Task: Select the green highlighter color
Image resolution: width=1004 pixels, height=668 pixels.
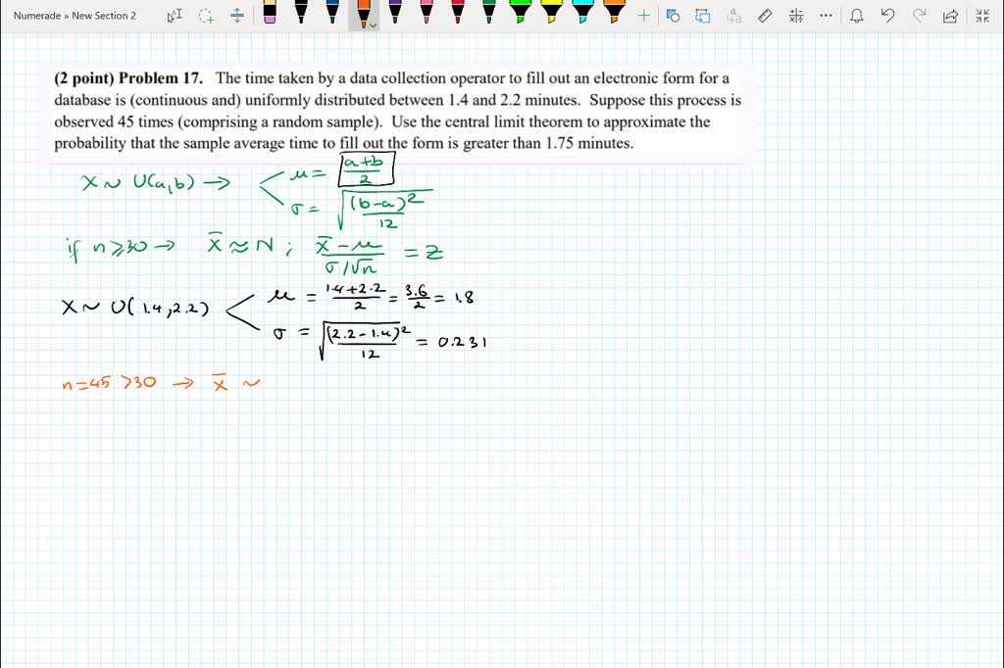Action: point(520,14)
